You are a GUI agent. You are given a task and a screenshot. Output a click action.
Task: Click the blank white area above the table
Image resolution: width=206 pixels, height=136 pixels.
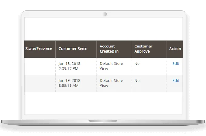click(103, 29)
